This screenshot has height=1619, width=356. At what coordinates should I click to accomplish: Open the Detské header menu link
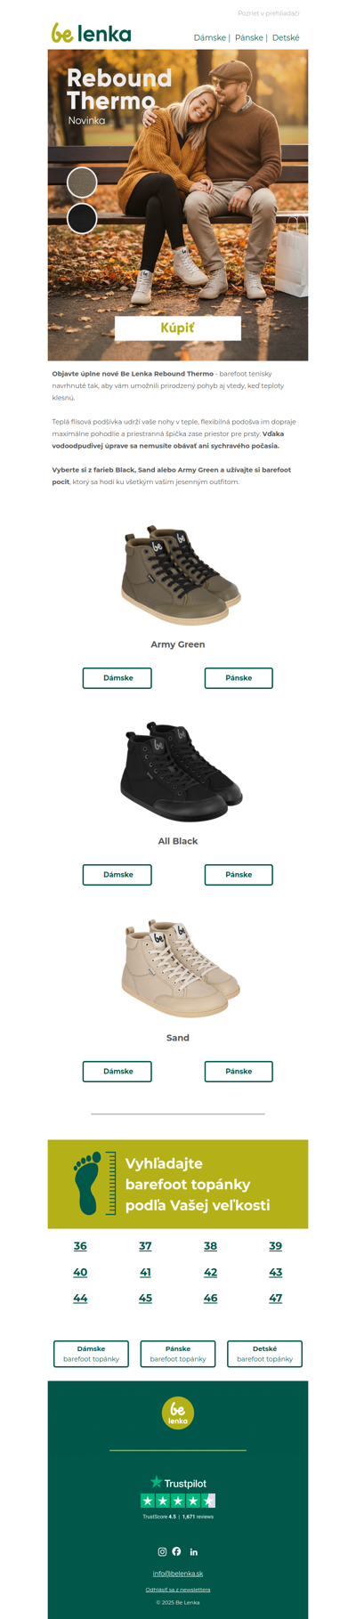click(286, 38)
